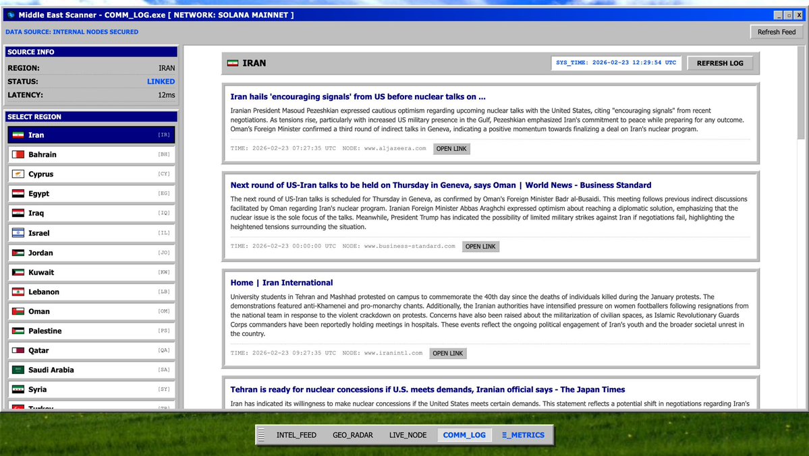Click the Palestine flag icon
The width and height of the screenshot is (809, 456).
click(x=18, y=331)
